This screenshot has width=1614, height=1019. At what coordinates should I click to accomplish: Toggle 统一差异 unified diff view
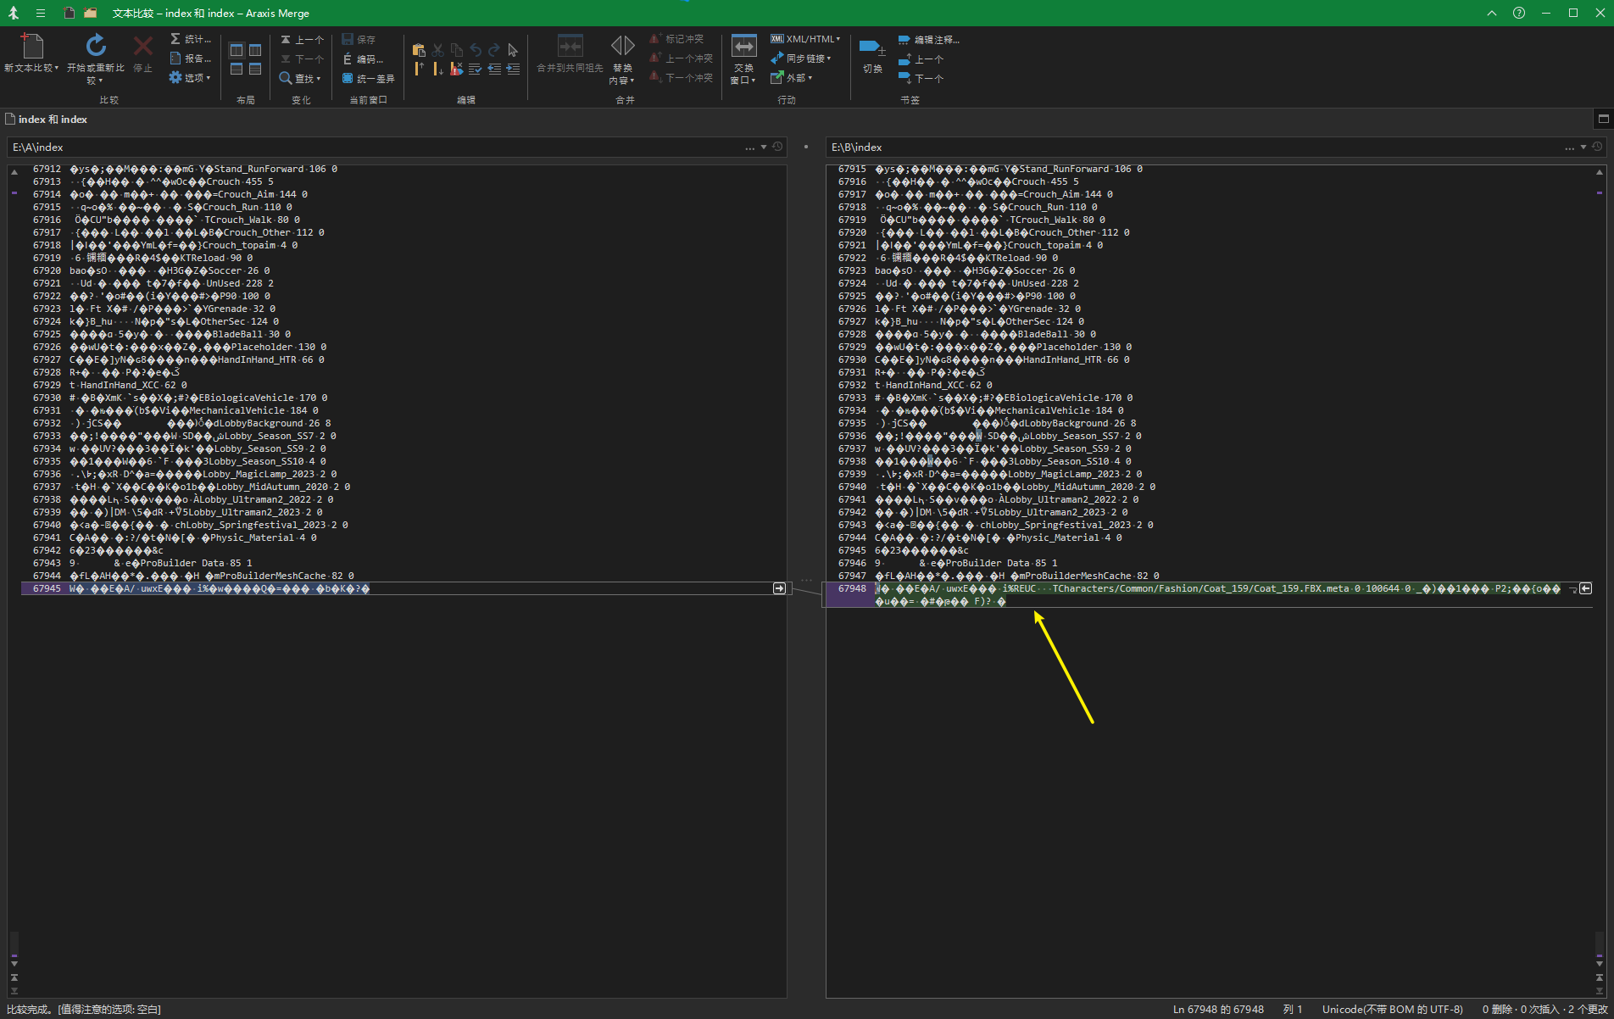368,78
